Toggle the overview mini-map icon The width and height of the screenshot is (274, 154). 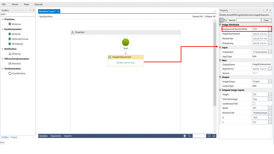point(214,136)
